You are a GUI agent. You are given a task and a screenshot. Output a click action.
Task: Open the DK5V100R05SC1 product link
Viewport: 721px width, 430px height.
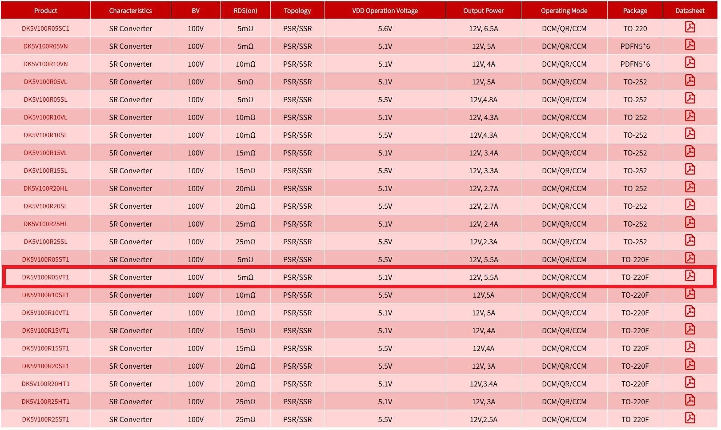46,28
